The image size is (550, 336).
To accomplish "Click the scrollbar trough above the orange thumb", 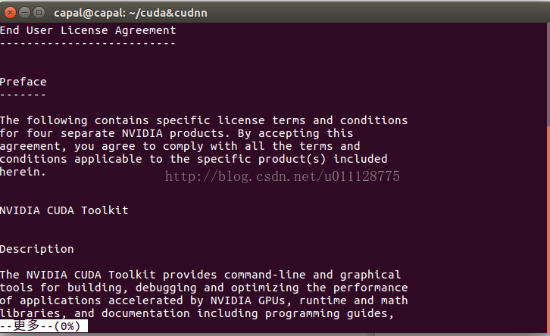I will [548, 74].
